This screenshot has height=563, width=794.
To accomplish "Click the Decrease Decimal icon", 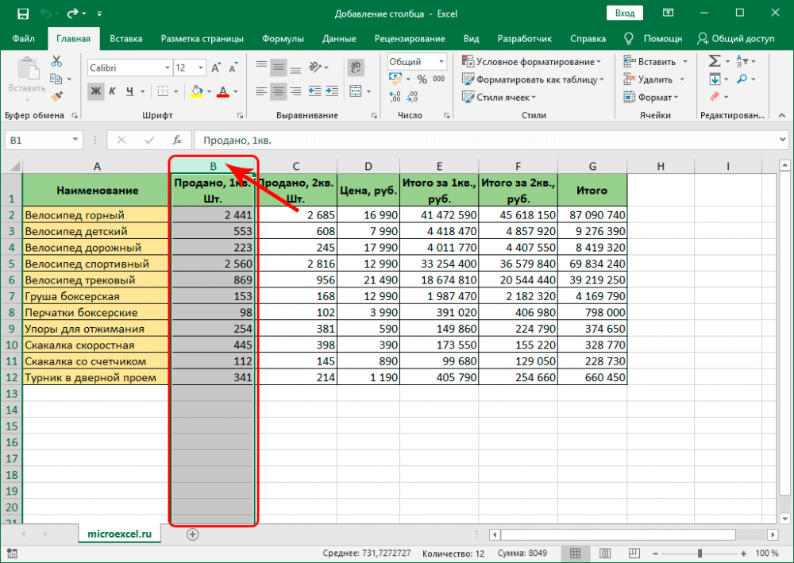I will point(413,96).
